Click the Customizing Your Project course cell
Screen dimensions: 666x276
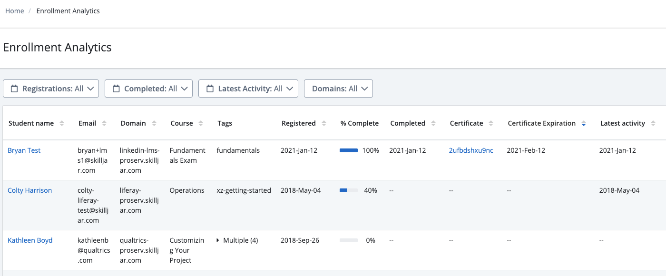187,250
